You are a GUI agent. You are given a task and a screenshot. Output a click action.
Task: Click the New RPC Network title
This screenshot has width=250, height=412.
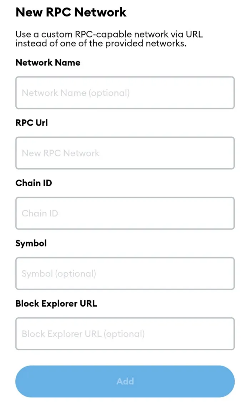[71, 12]
